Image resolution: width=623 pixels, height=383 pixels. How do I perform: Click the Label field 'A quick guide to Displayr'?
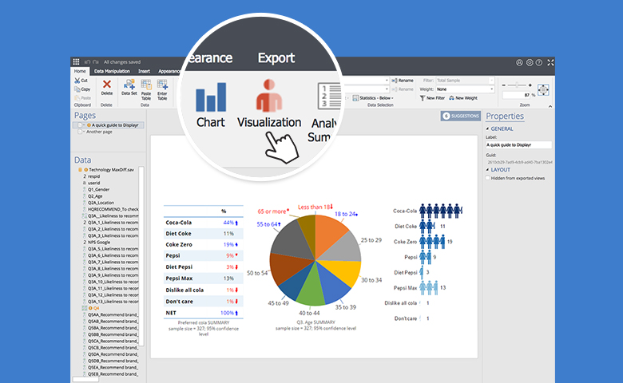click(518, 145)
